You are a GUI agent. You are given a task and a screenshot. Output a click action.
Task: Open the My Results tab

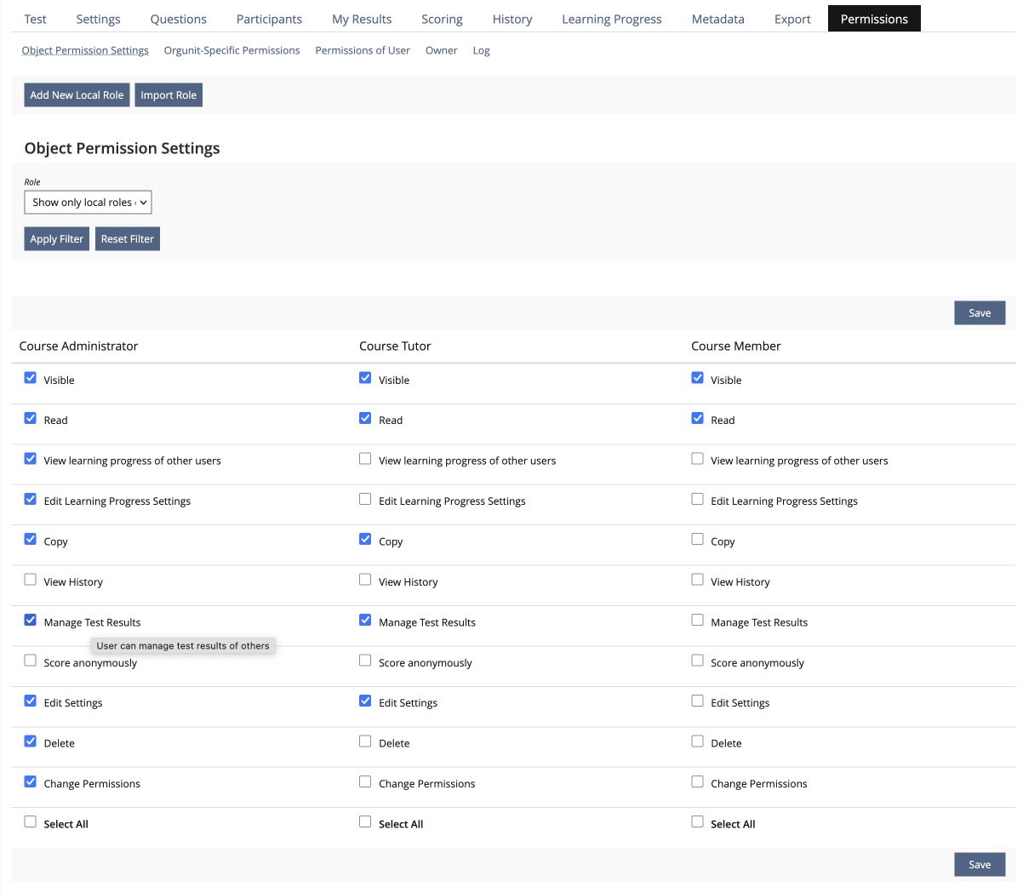[x=362, y=19]
